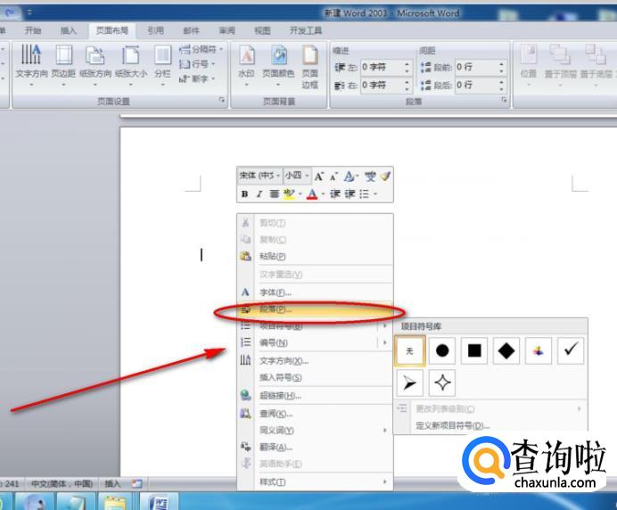This screenshot has height=510, width=617.
Task: Open the Paper Size (纸张大小) menu
Action: pos(131,66)
